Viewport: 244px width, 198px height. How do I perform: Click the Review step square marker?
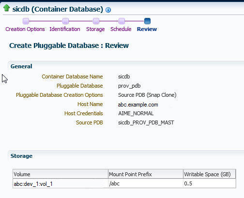point(147,21)
